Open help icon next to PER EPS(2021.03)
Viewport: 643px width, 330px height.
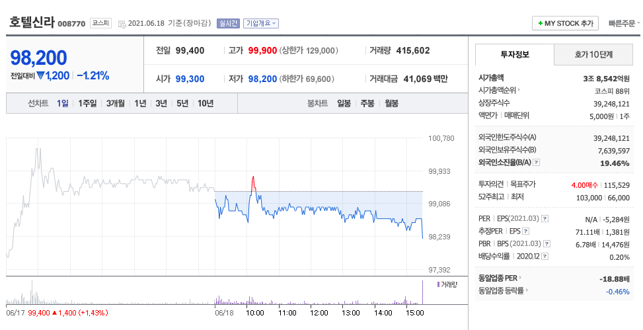[x=545, y=219]
